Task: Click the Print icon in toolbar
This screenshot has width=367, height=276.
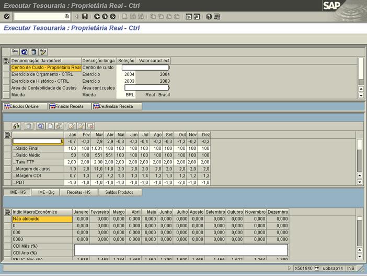Action: (125, 16)
